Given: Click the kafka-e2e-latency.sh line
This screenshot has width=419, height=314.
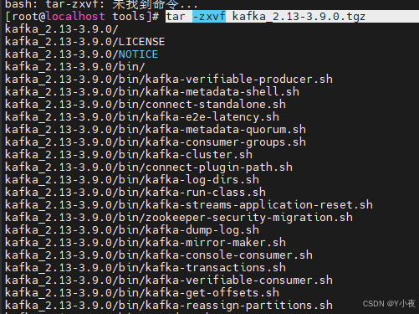Looking at the screenshot, I should pyautogui.click(x=142, y=117).
